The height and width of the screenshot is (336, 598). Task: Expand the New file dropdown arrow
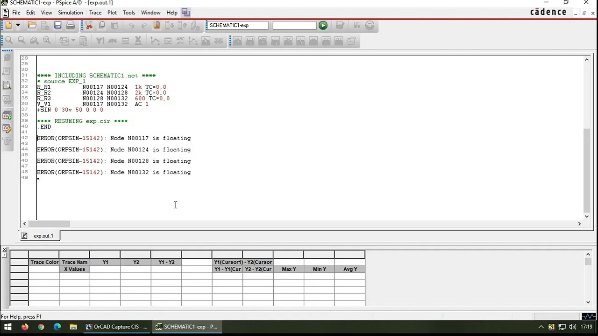[18, 25]
